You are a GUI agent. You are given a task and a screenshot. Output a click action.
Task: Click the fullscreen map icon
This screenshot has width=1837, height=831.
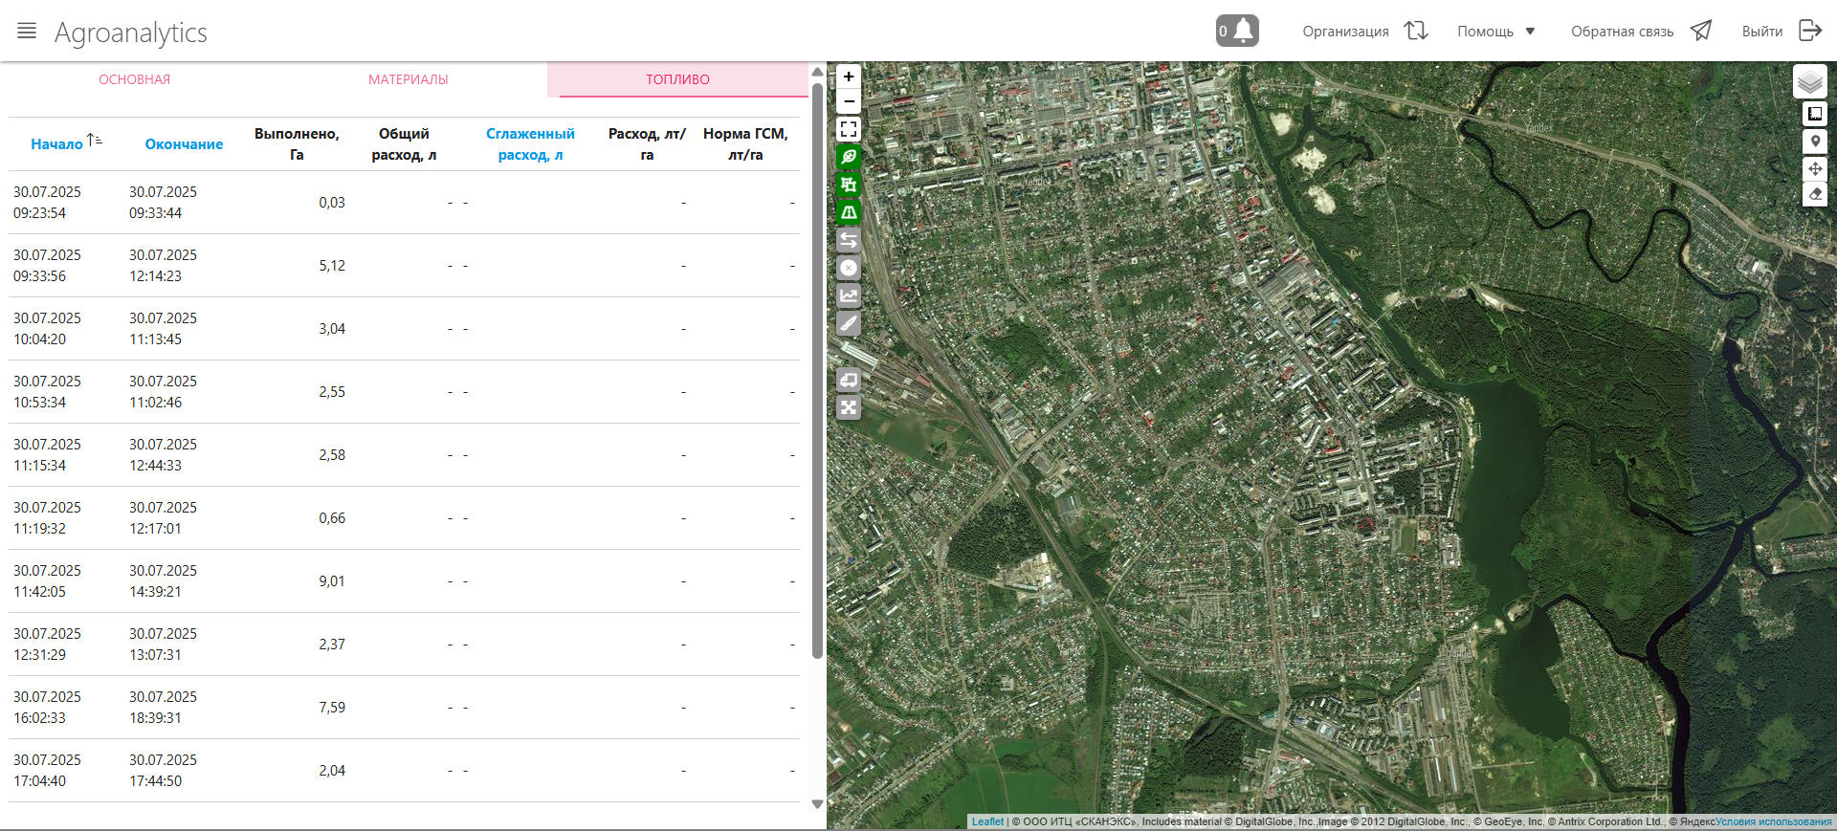click(x=849, y=129)
